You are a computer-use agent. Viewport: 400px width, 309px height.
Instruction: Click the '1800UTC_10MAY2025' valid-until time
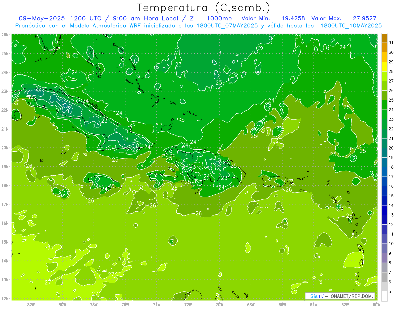point(351,25)
